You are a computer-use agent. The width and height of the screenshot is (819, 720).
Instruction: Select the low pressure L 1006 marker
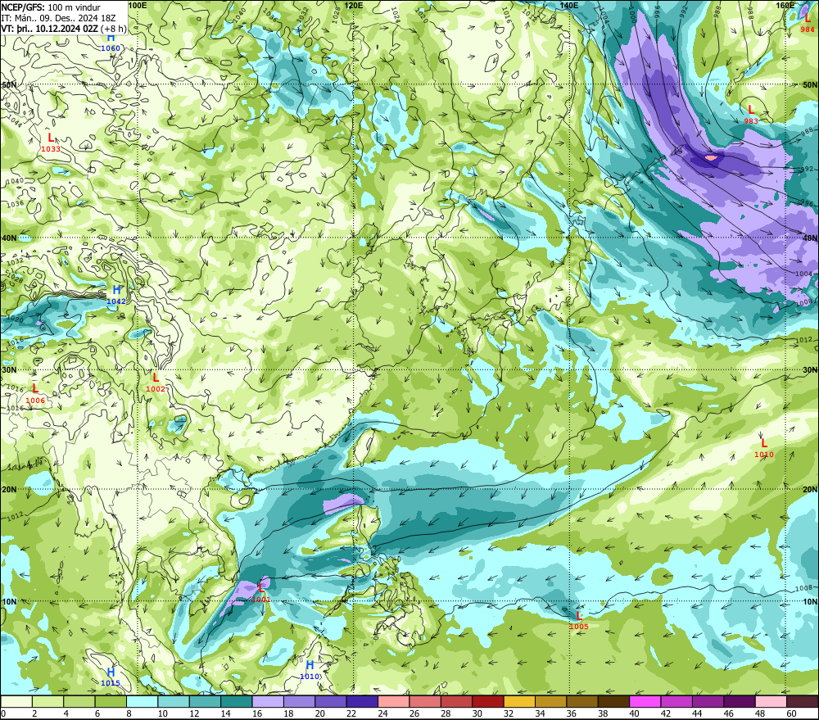[35, 394]
